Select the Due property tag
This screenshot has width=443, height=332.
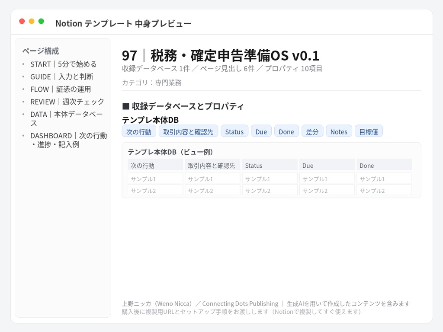click(x=261, y=131)
